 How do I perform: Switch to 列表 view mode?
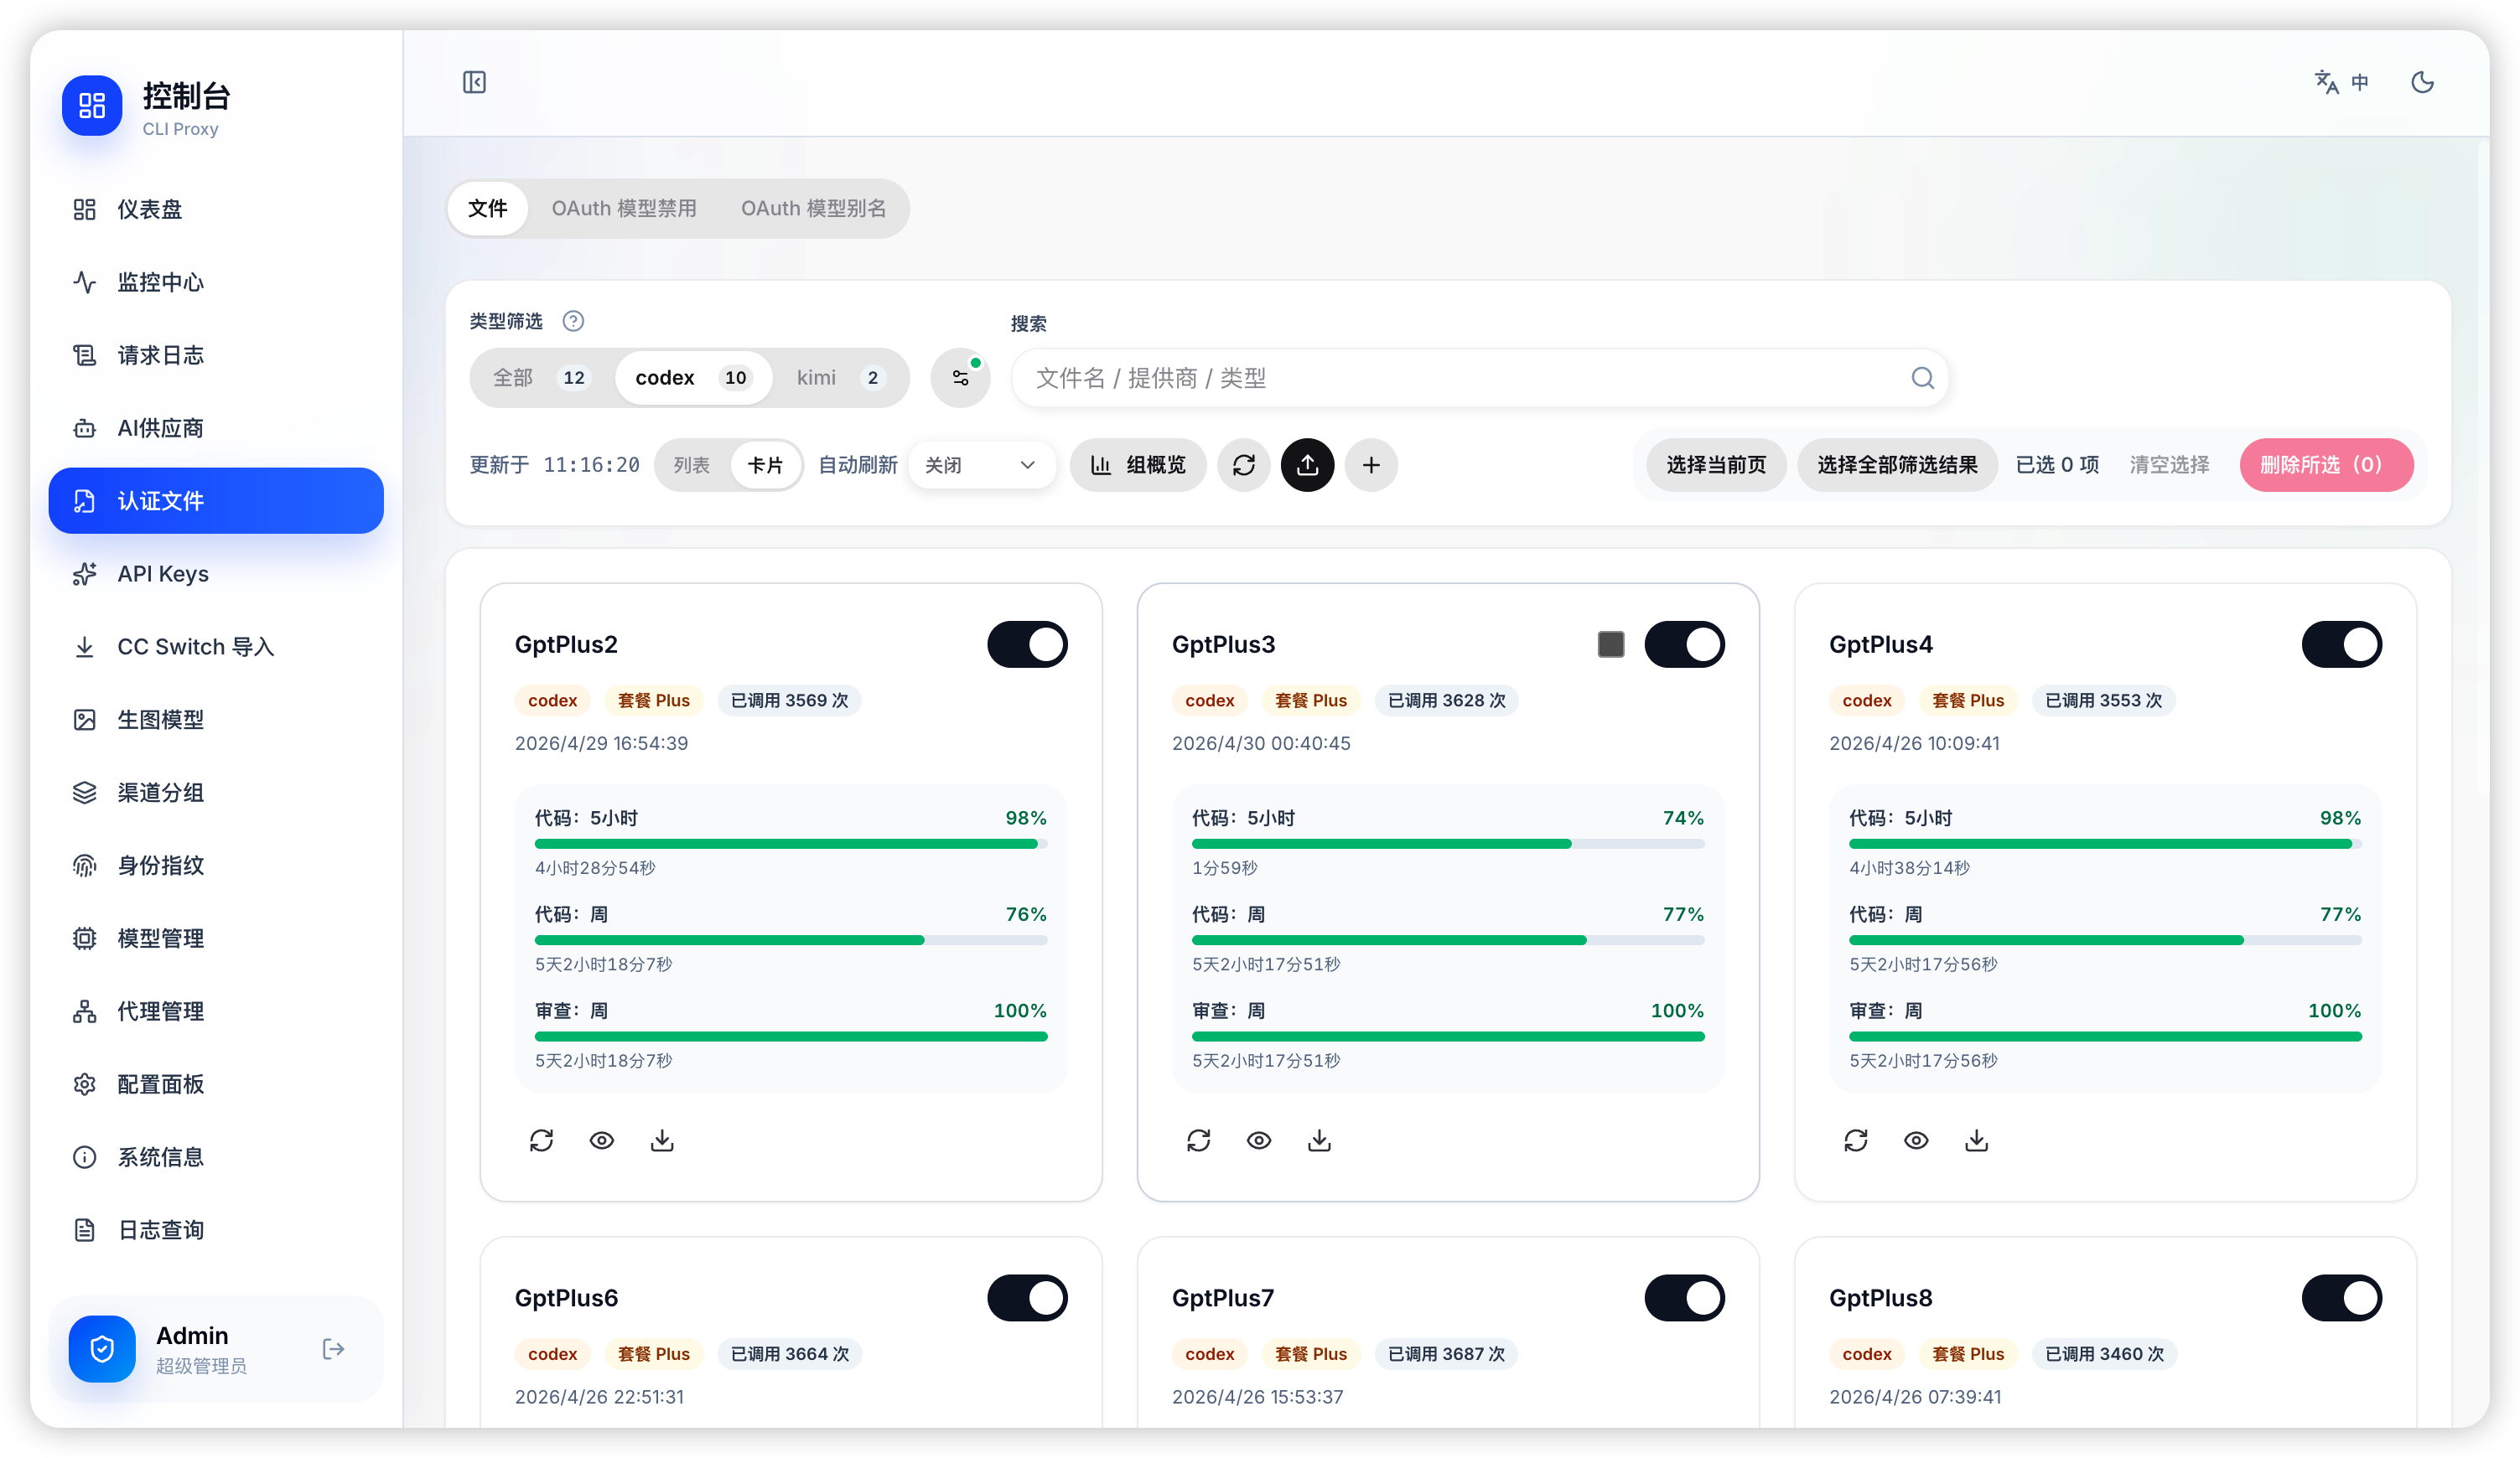691,465
